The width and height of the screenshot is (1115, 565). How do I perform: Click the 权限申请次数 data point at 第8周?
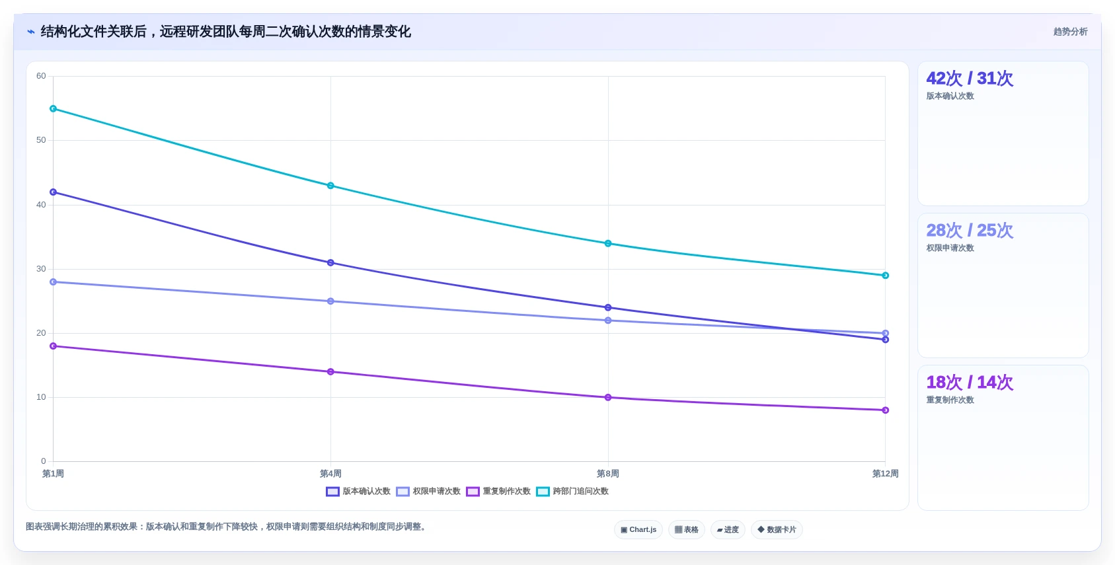coord(608,320)
